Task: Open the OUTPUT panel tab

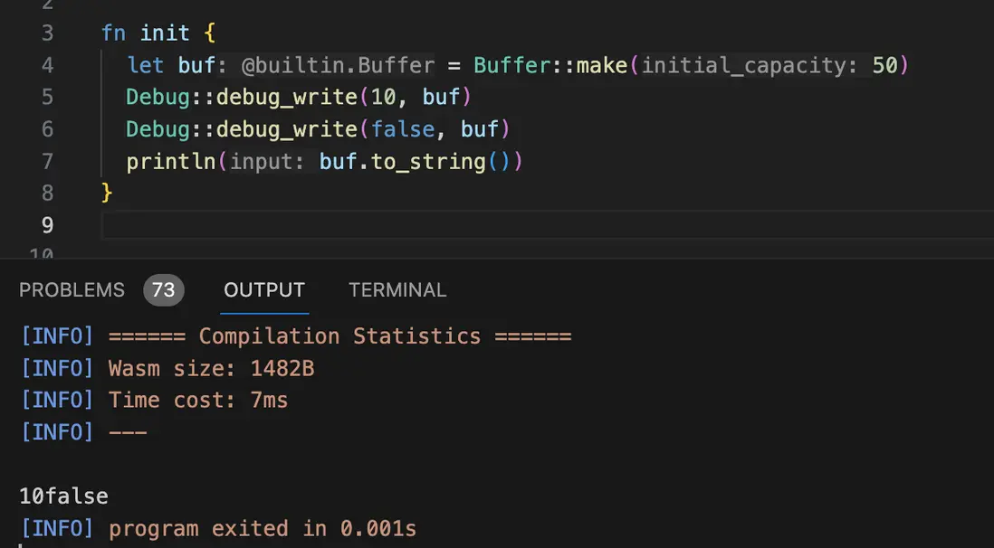Action: [x=264, y=290]
